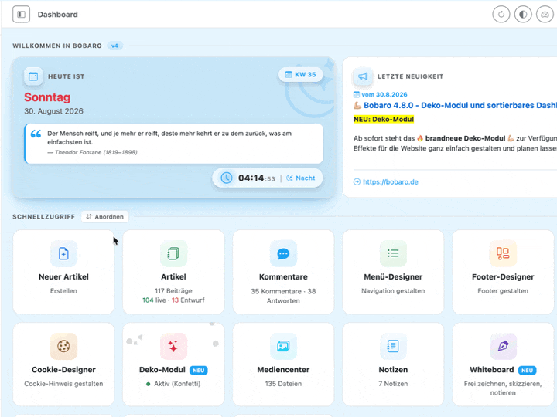
Task: Open the Kommentare speech bubble icon
Action: (x=283, y=253)
